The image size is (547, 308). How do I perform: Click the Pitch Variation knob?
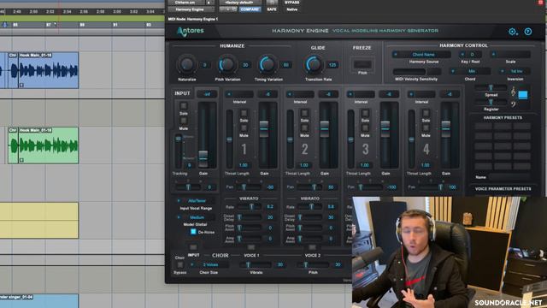tap(227, 64)
